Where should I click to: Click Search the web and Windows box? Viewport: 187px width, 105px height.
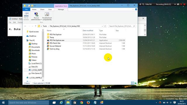click(29, 103)
